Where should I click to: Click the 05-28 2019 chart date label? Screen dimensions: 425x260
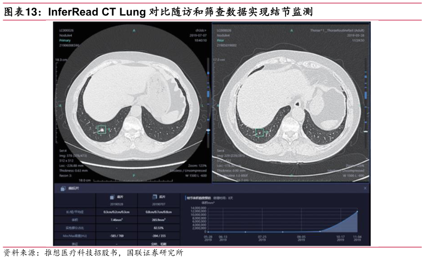(x=208, y=238)
